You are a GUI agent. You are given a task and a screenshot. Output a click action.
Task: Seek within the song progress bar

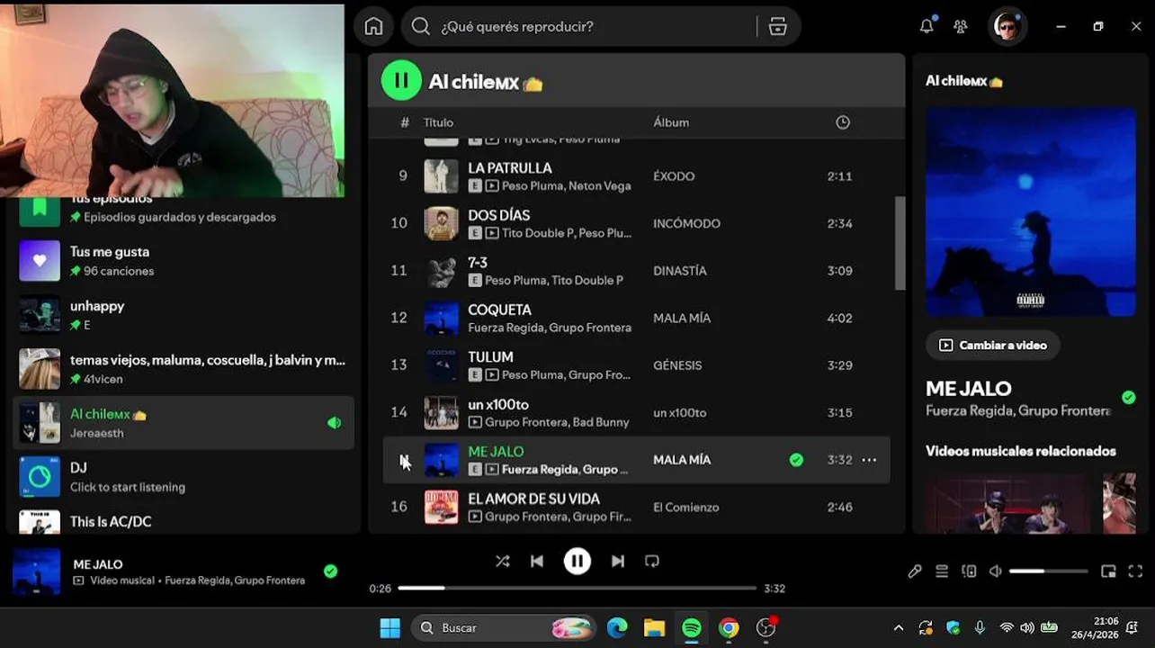click(x=577, y=588)
